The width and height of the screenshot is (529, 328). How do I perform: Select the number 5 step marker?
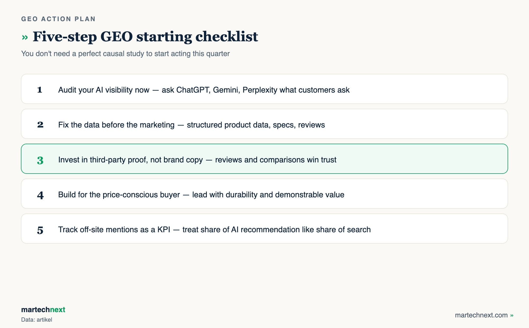(x=40, y=230)
